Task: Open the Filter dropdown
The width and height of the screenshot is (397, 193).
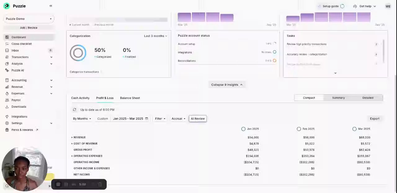Action: [160, 119]
